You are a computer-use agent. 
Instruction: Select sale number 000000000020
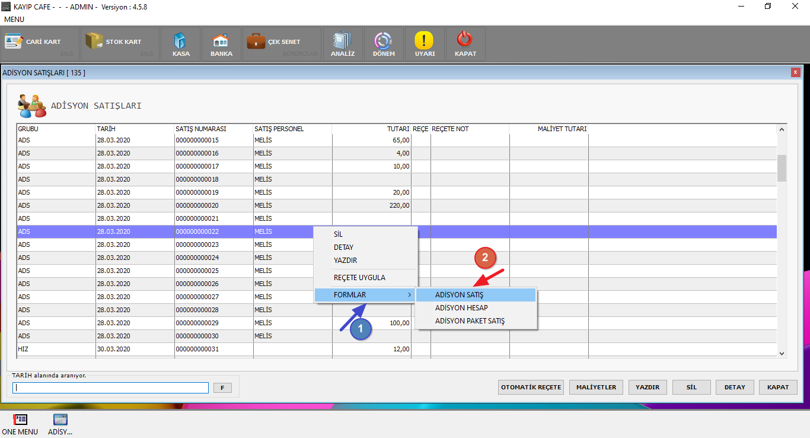coord(213,205)
